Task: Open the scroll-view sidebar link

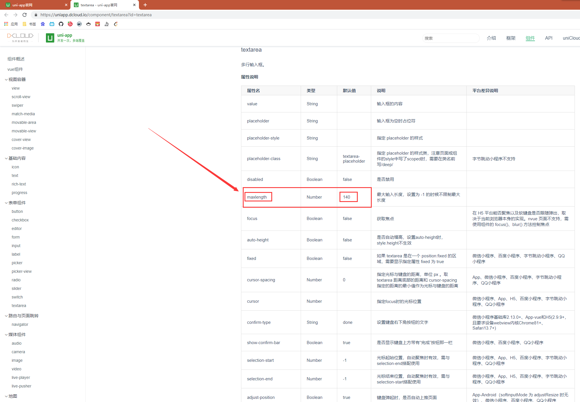Action: 21,97
